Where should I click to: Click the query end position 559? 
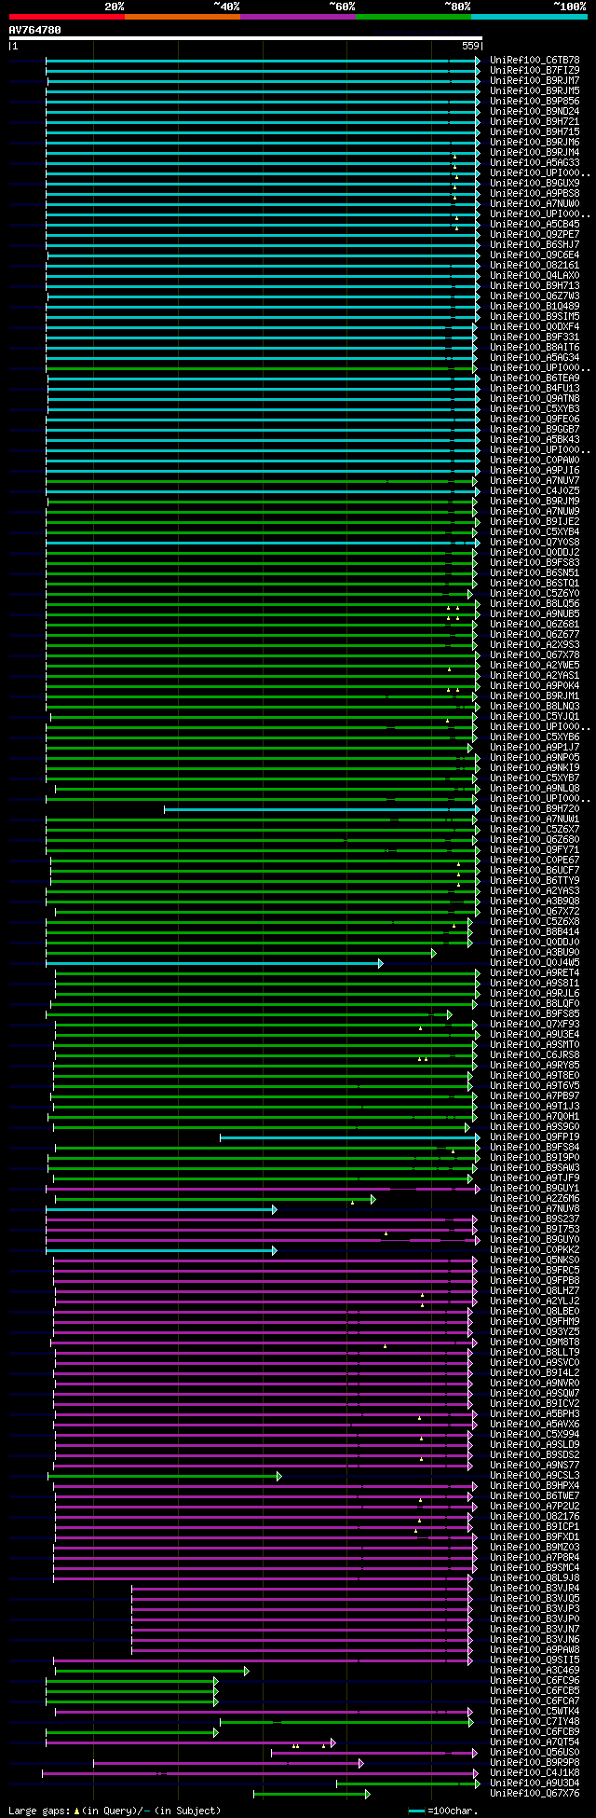point(470,46)
